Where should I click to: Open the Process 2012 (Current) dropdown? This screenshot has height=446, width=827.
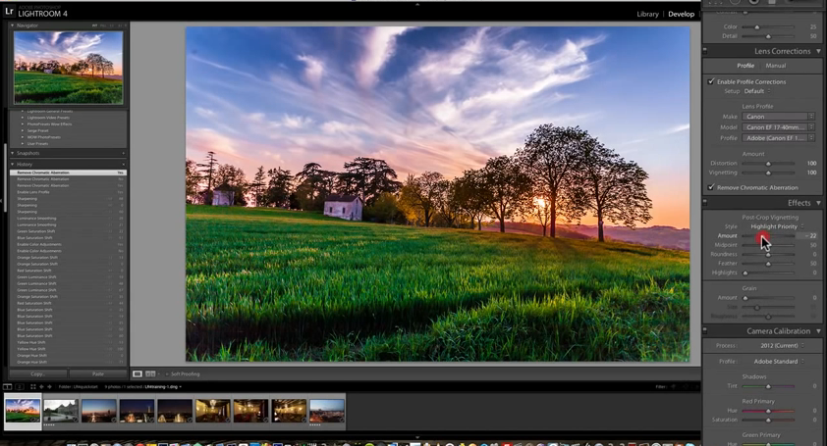(x=782, y=345)
